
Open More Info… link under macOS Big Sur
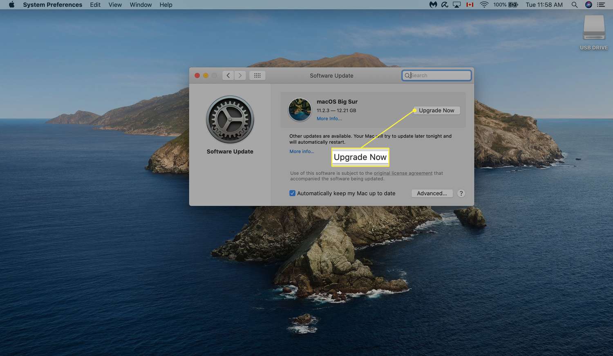329,119
